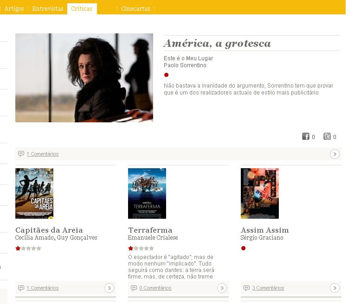354x304 pixels.
Task: Share the featured review on Facebook
Action: (x=306, y=136)
